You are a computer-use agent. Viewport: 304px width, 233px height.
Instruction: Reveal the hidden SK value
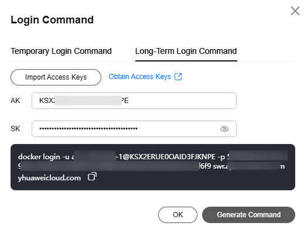pyautogui.click(x=224, y=129)
